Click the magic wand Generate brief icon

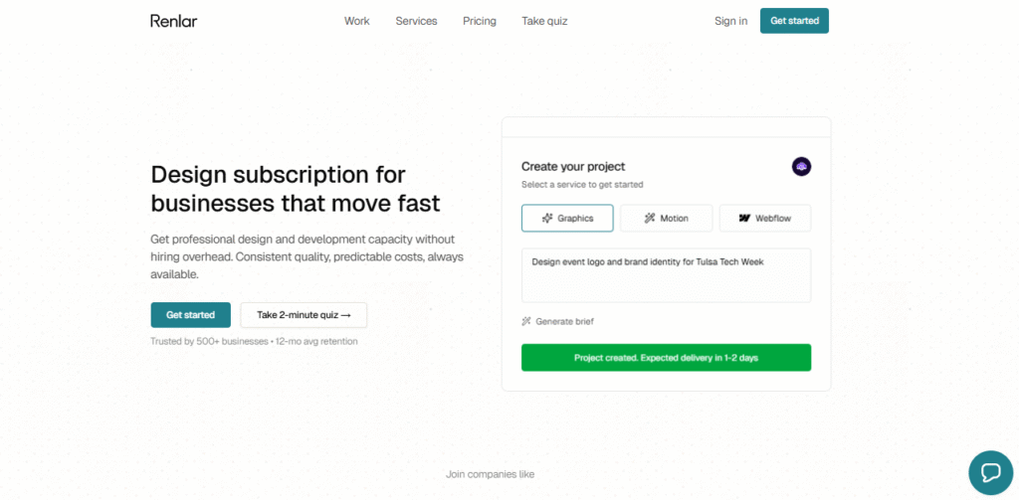[x=526, y=321]
